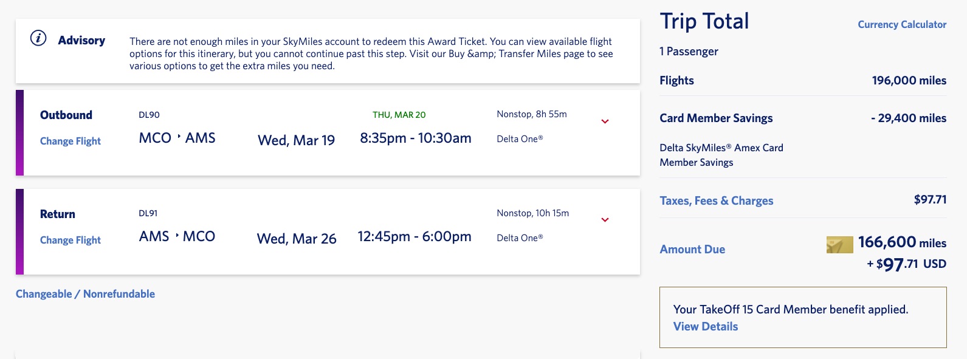Change the Return flight
This screenshot has width=967, height=359.
coord(70,240)
